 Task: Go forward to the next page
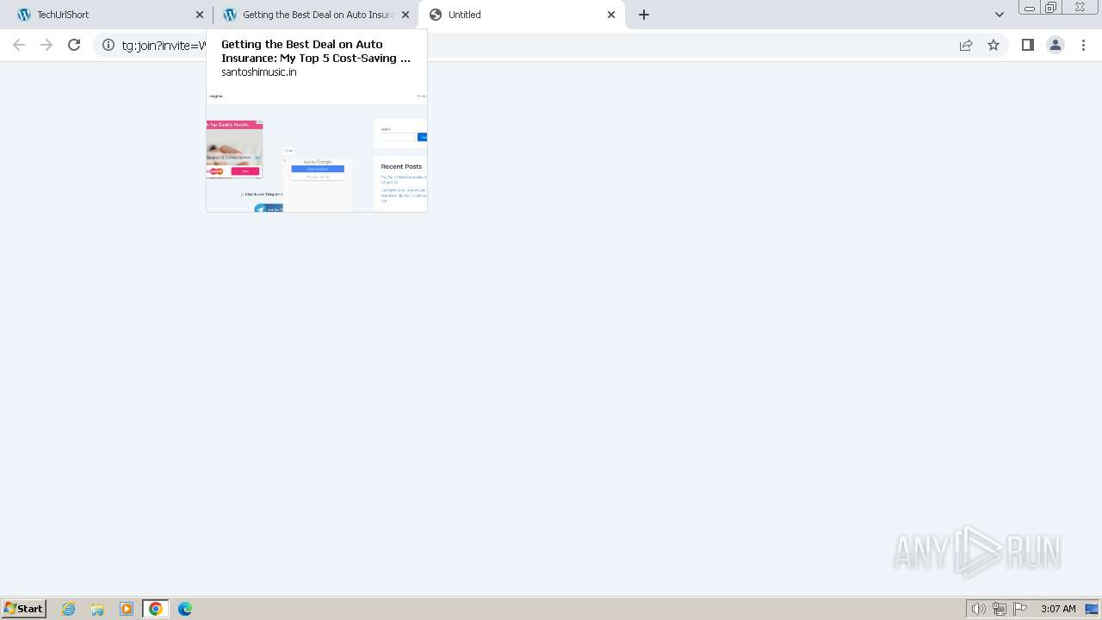[x=46, y=45]
